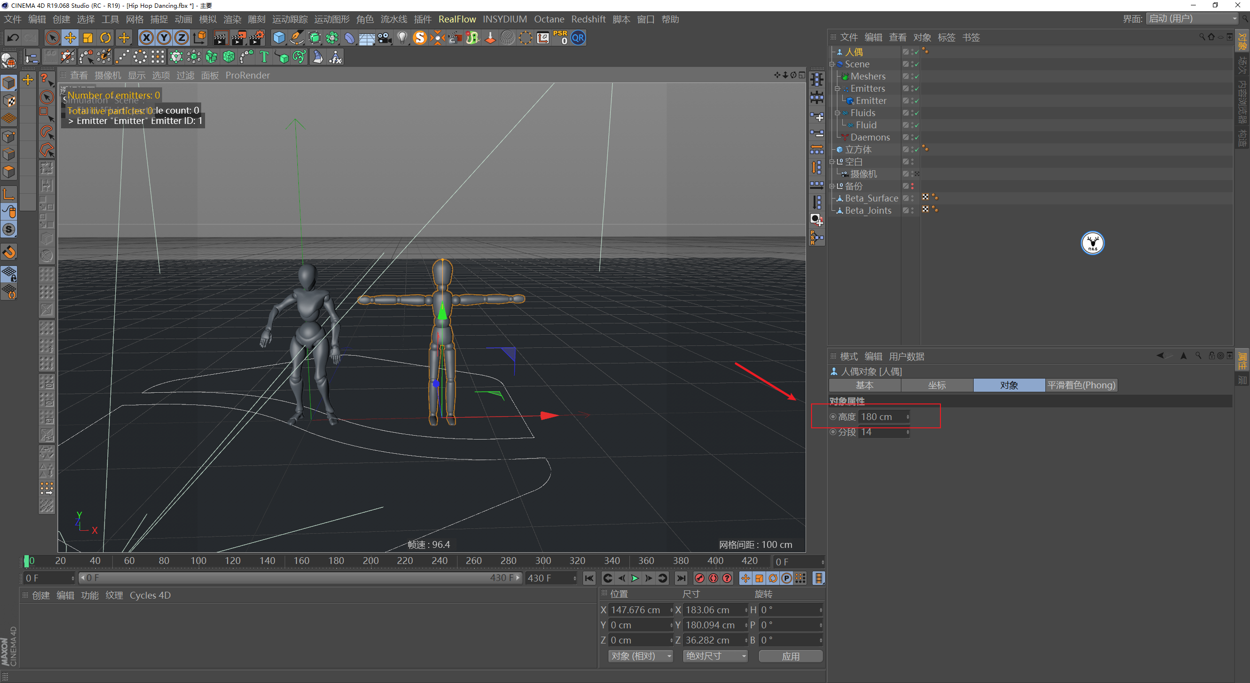The height and width of the screenshot is (683, 1250).
Task: Click the MoText T icon
Action: [264, 57]
